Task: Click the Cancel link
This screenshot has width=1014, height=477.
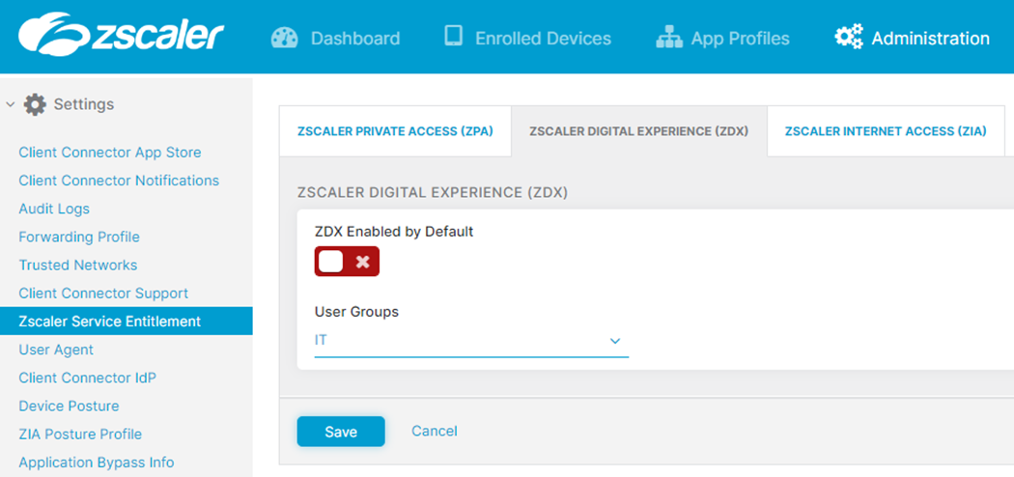Action: pos(434,431)
